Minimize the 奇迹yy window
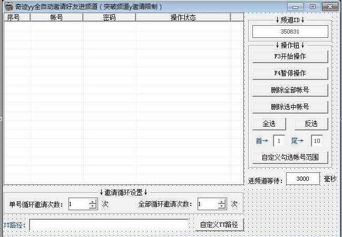This screenshot has width=342, height=237. coord(295,7)
